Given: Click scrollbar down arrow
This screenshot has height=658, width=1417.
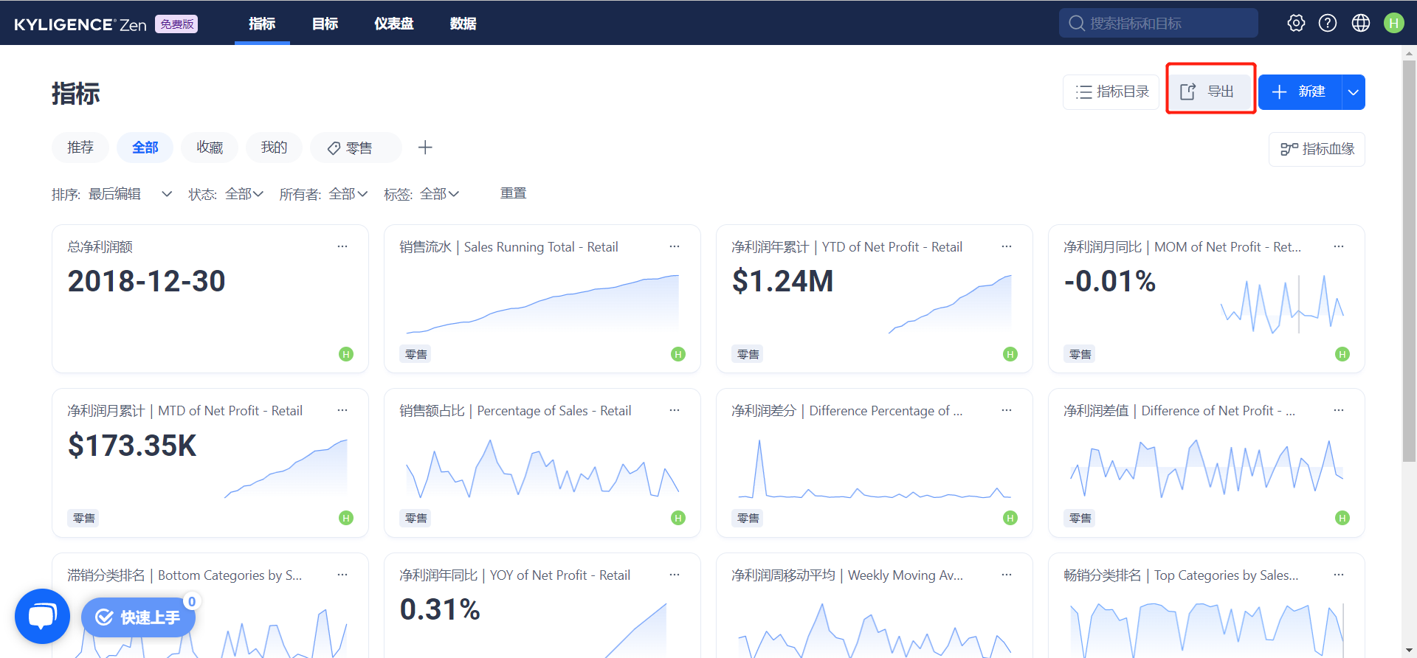Looking at the screenshot, I should pos(1410,651).
